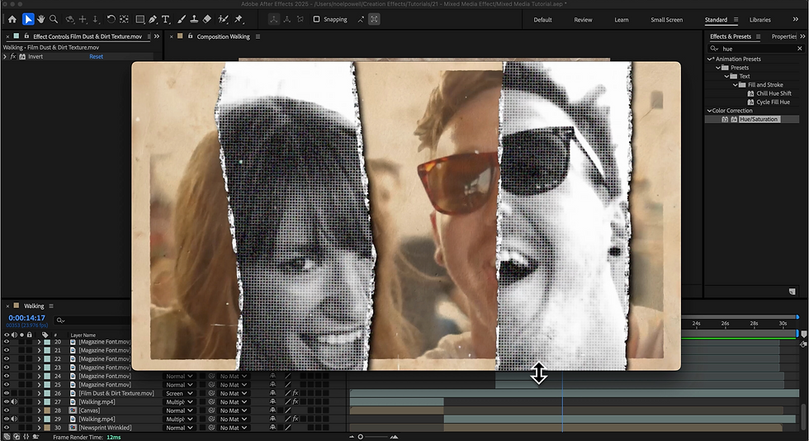This screenshot has width=809, height=441.
Task: Choose the Orbit camera tool
Action: point(69,20)
